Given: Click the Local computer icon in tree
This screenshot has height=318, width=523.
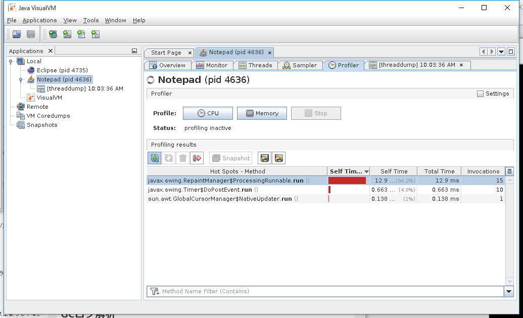Looking at the screenshot, I should tap(21, 61).
